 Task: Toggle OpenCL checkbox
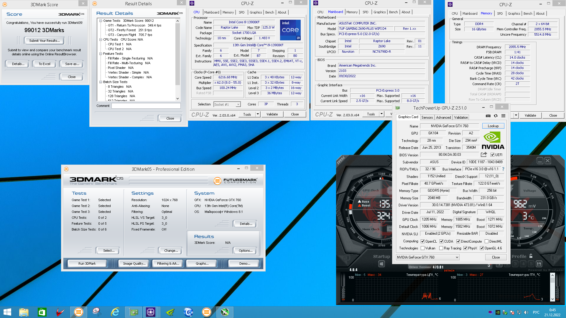coord(423,241)
